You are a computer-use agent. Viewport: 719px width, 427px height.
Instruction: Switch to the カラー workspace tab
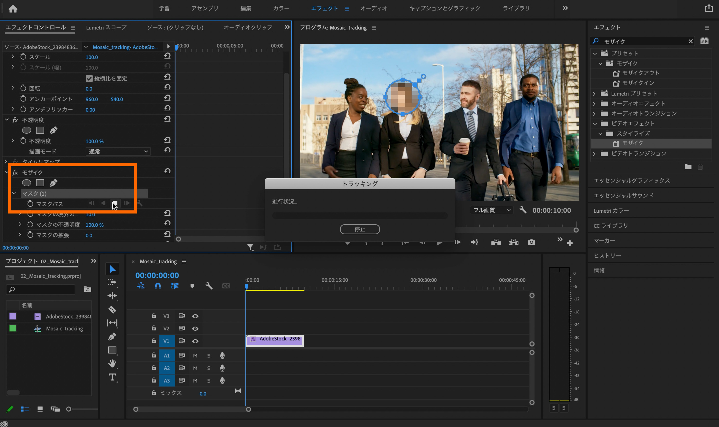tap(281, 8)
